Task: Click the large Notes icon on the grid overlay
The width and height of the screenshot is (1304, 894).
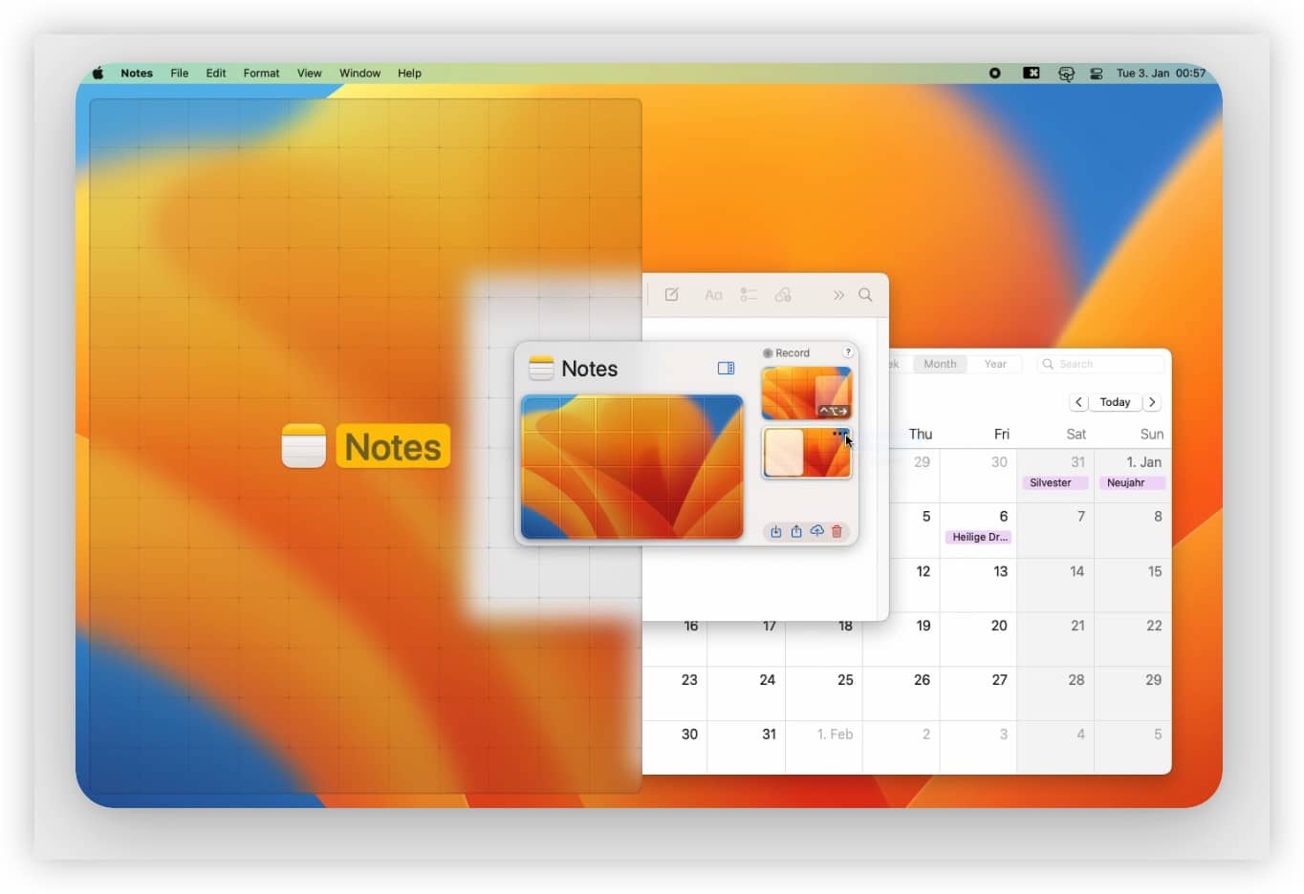Action: pos(304,446)
